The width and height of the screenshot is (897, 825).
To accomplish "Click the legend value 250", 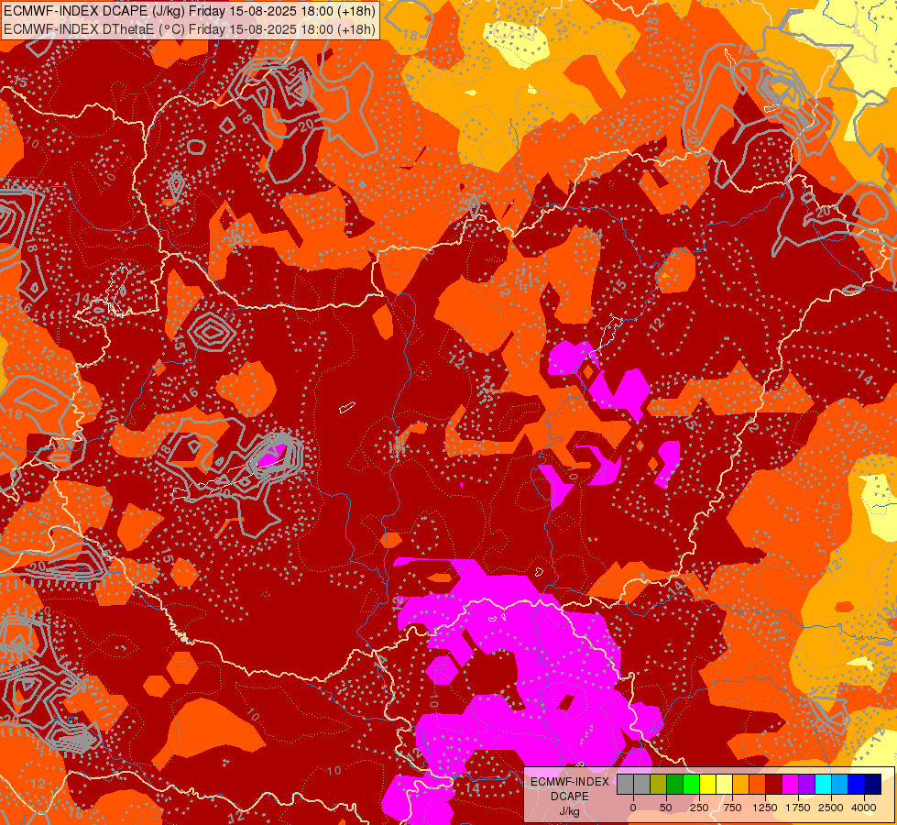I will (x=699, y=808).
